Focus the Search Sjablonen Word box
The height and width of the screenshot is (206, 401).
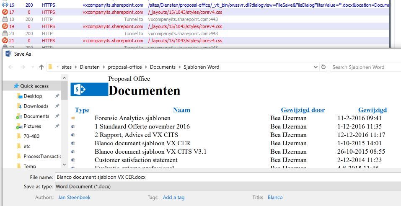[365, 67]
